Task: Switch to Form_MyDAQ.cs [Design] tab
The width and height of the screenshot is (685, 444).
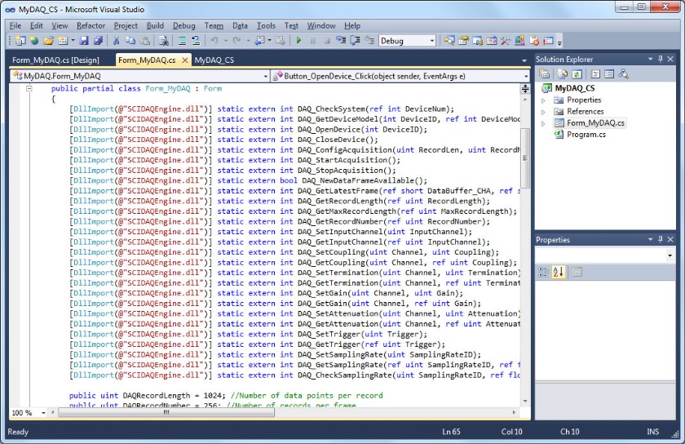Action: click(x=56, y=60)
